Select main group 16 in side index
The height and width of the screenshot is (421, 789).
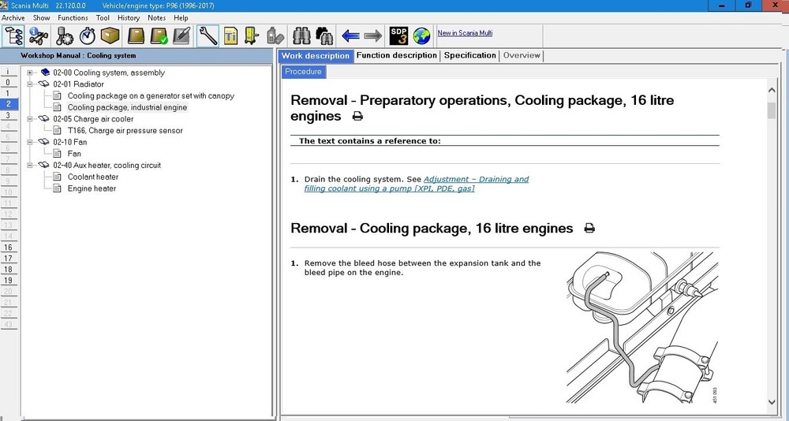tap(8, 248)
